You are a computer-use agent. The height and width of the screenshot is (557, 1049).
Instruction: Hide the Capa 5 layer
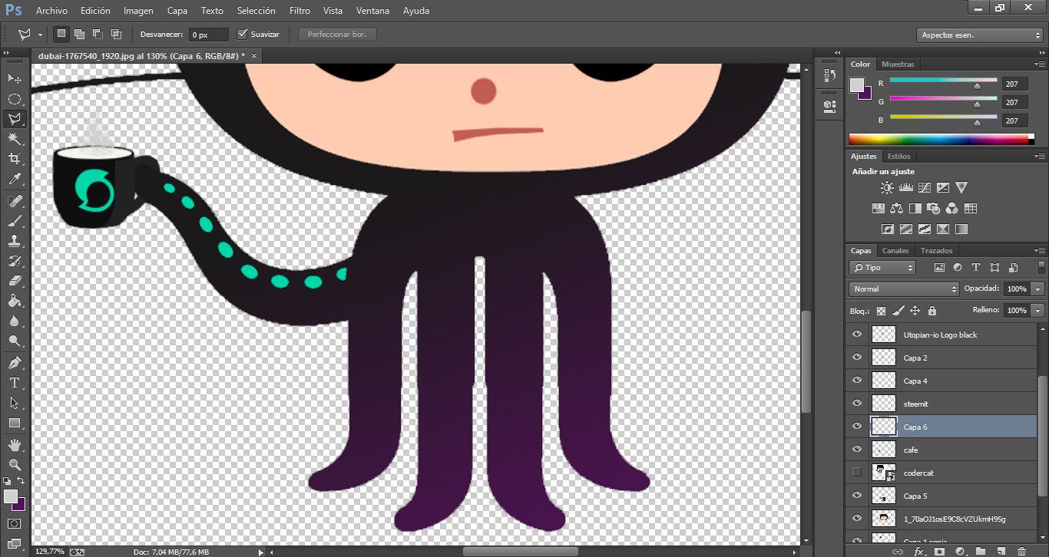[x=857, y=496]
